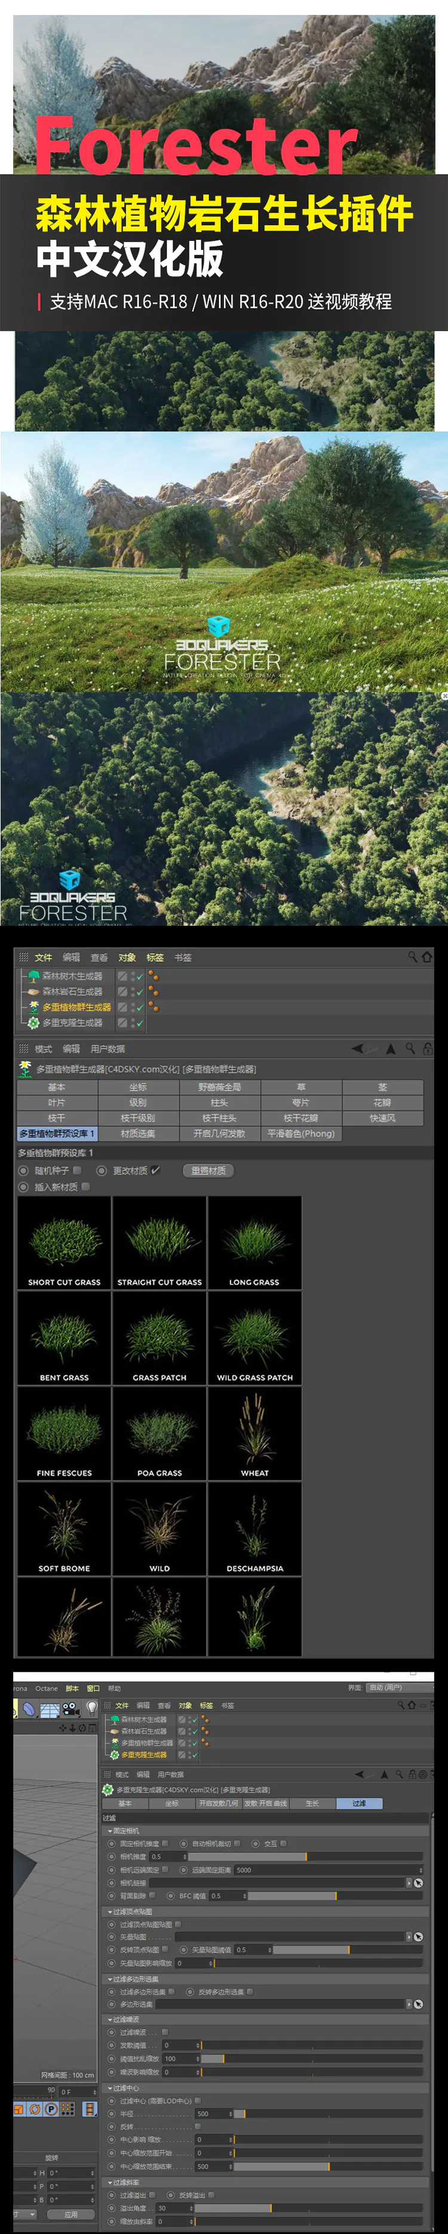Screen dimensions: 448x2234
Task: Tick the 随机种子 checkbox
Action: pos(77,1170)
